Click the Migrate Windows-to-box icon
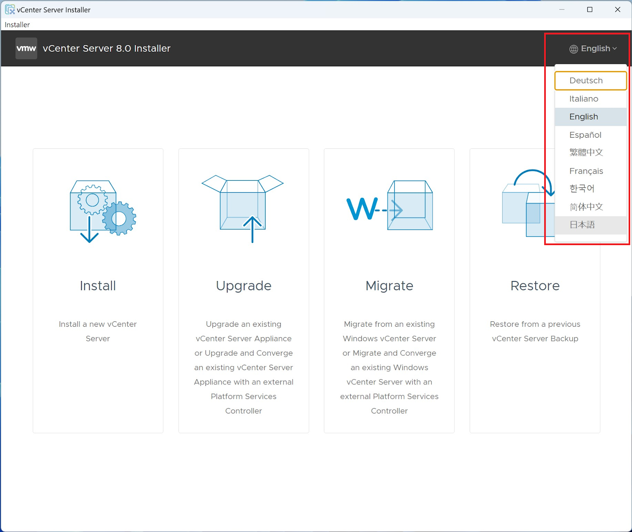The width and height of the screenshot is (632, 532). (x=389, y=205)
